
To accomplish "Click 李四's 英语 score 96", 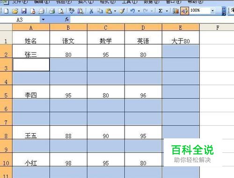I will point(143,92).
